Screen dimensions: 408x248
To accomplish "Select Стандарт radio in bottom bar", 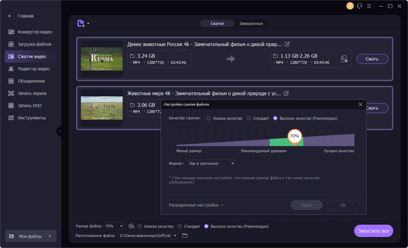I will [180, 226].
